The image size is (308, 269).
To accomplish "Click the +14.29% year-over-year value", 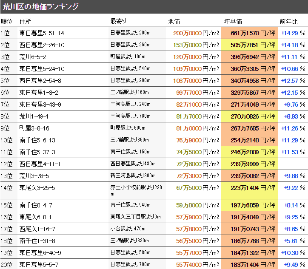I will pos(293,33).
